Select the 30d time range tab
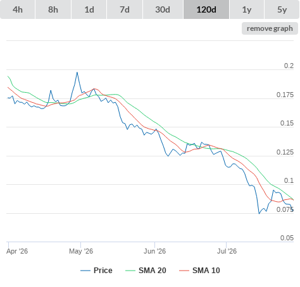Viewport: 300px width, 287px height. [163, 9]
